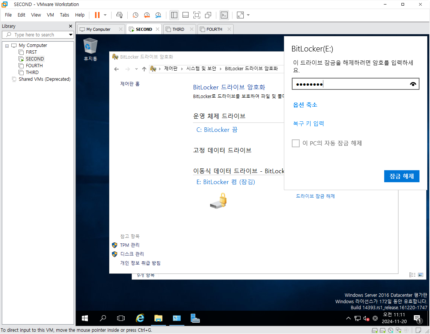The height and width of the screenshot is (334, 430).
Task: Enable 이 PC의 자동 잠금 해제 checkbox
Action: [x=296, y=143]
